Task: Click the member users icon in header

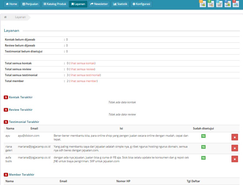Action: click(x=228, y=4)
